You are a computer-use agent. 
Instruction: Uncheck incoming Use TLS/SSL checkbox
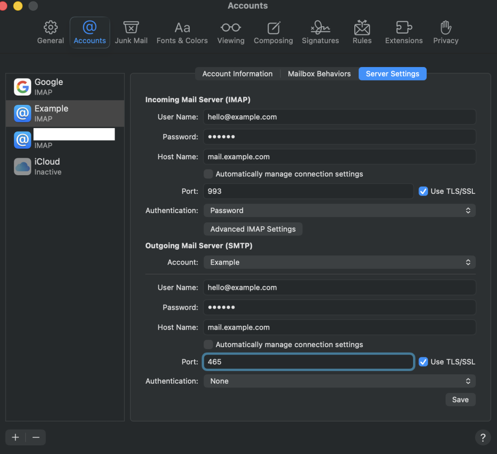(423, 191)
